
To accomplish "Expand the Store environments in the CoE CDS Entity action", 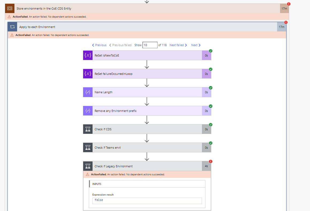I will (x=147, y=9).
